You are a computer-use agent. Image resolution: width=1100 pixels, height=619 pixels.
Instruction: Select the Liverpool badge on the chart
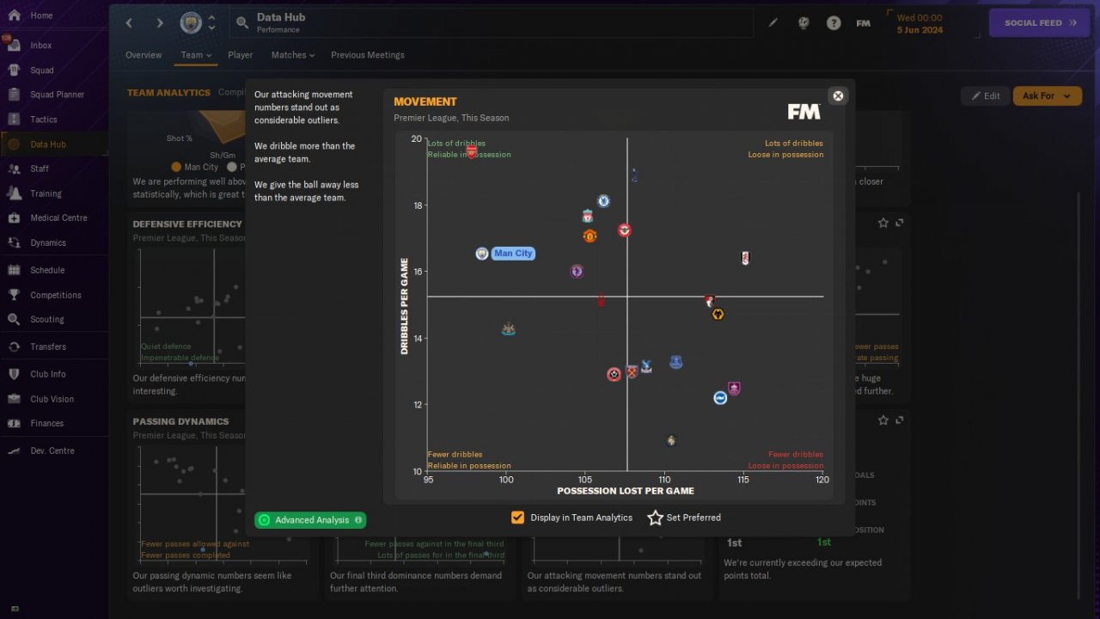coord(587,216)
